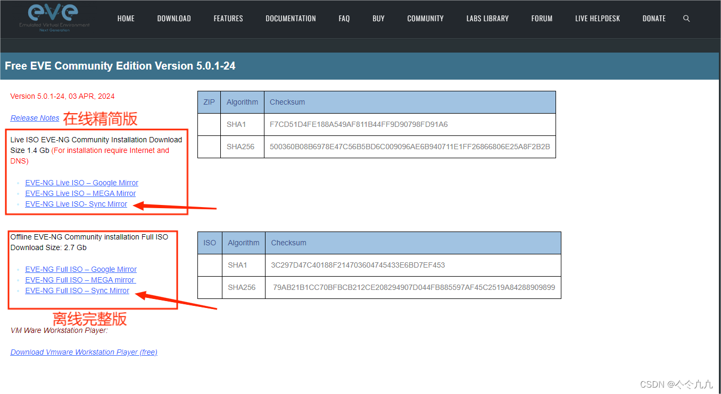Image resolution: width=721 pixels, height=394 pixels.
Task: Open the site search magnifier icon
Action: coord(686,19)
